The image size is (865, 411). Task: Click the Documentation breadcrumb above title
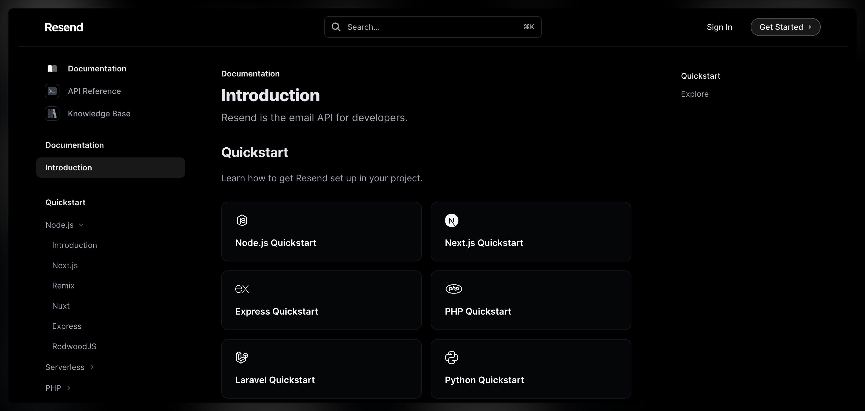coord(250,74)
